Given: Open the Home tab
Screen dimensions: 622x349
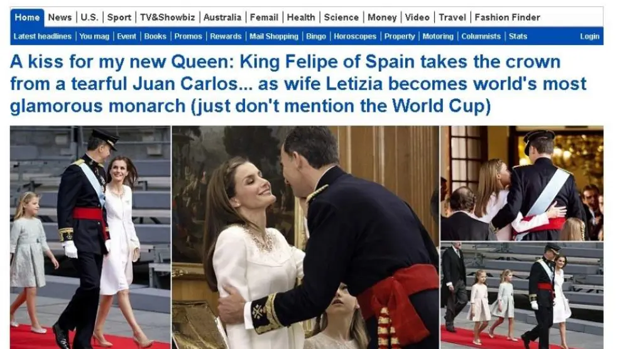Looking at the screenshot, I should coord(27,18).
